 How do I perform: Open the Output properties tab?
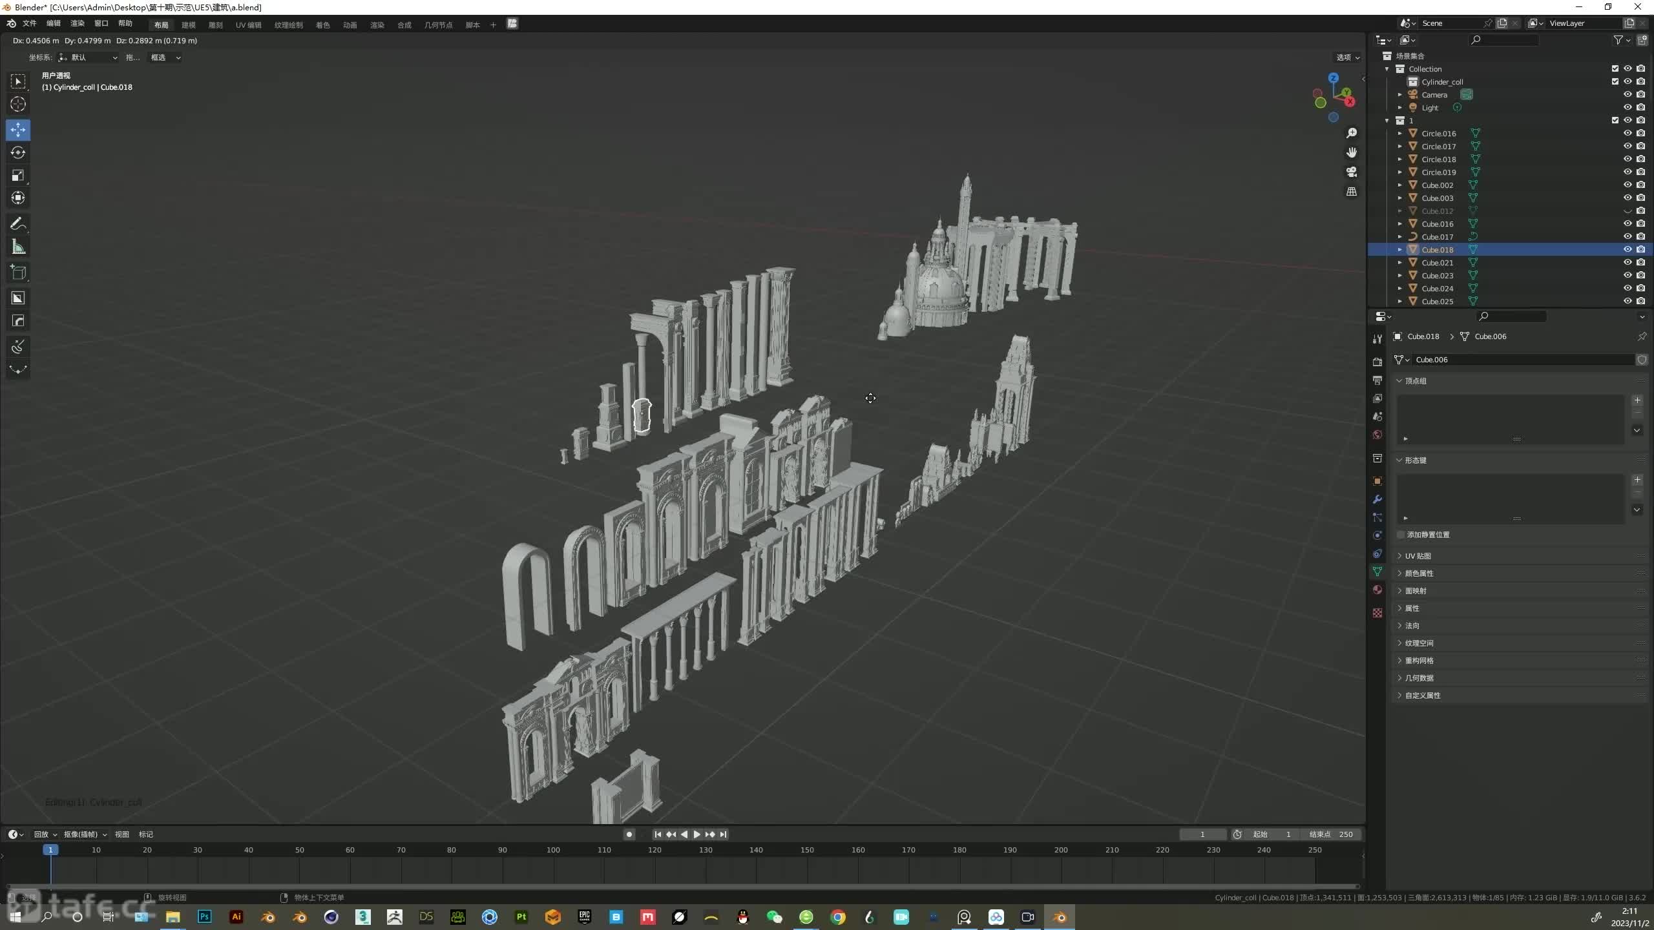pyautogui.click(x=1377, y=380)
